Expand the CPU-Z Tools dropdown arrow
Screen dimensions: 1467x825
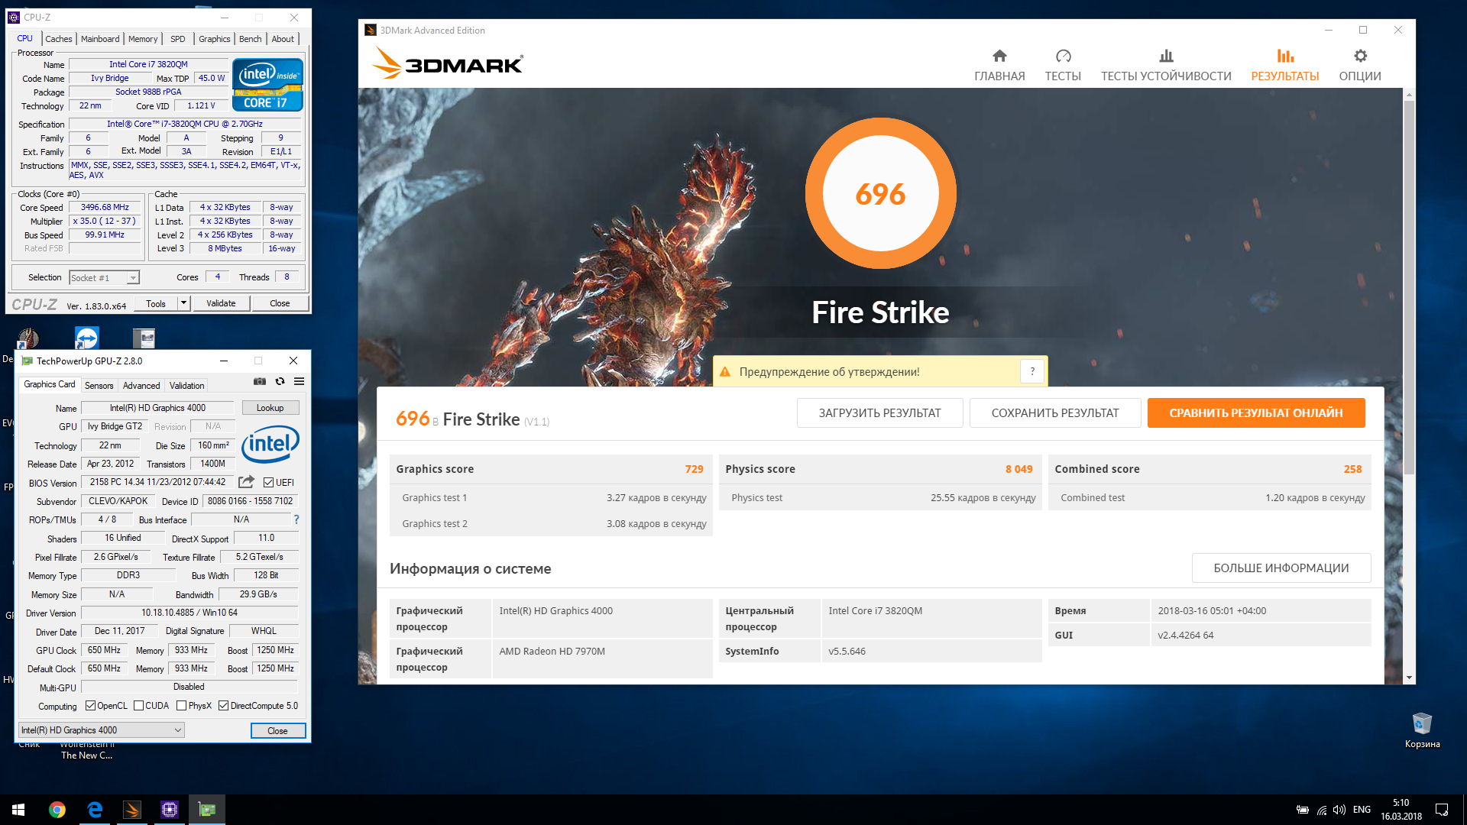coord(183,303)
